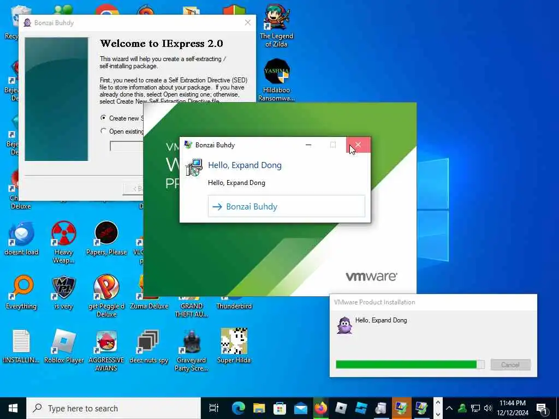This screenshot has width=559, height=419.
Task: Click the vmware logo on splash screen
Action: tap(371, 277)
